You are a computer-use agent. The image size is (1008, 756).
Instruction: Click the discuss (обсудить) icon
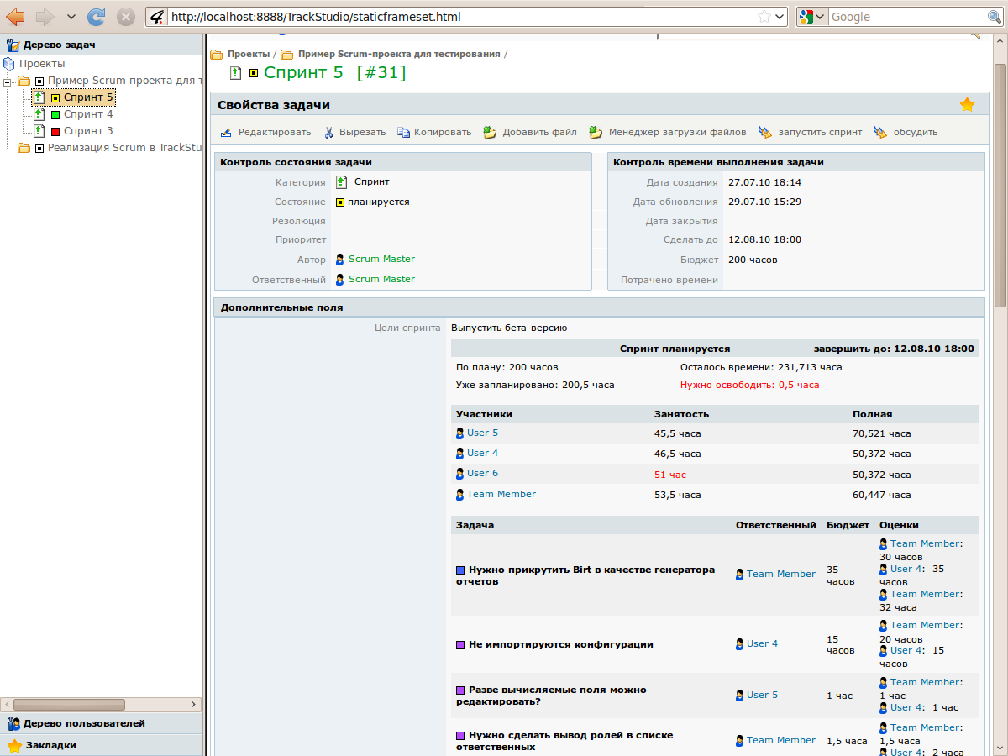click(879, 133)
